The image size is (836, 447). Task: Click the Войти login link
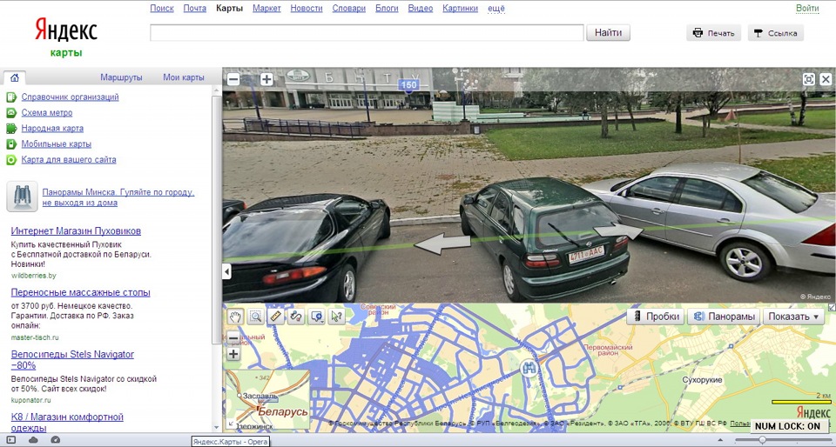(807, 9)
